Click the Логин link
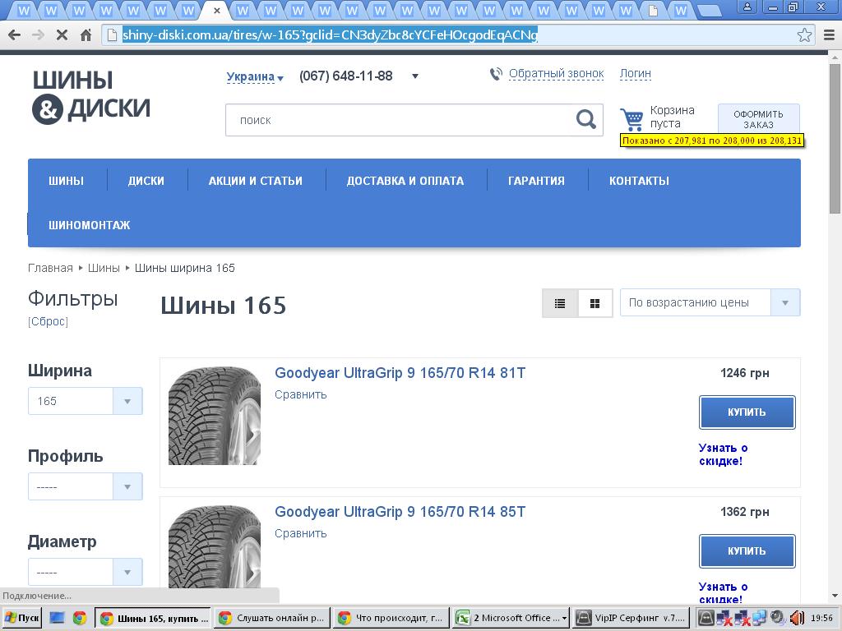The image size is (842, 631). point(636,73)
